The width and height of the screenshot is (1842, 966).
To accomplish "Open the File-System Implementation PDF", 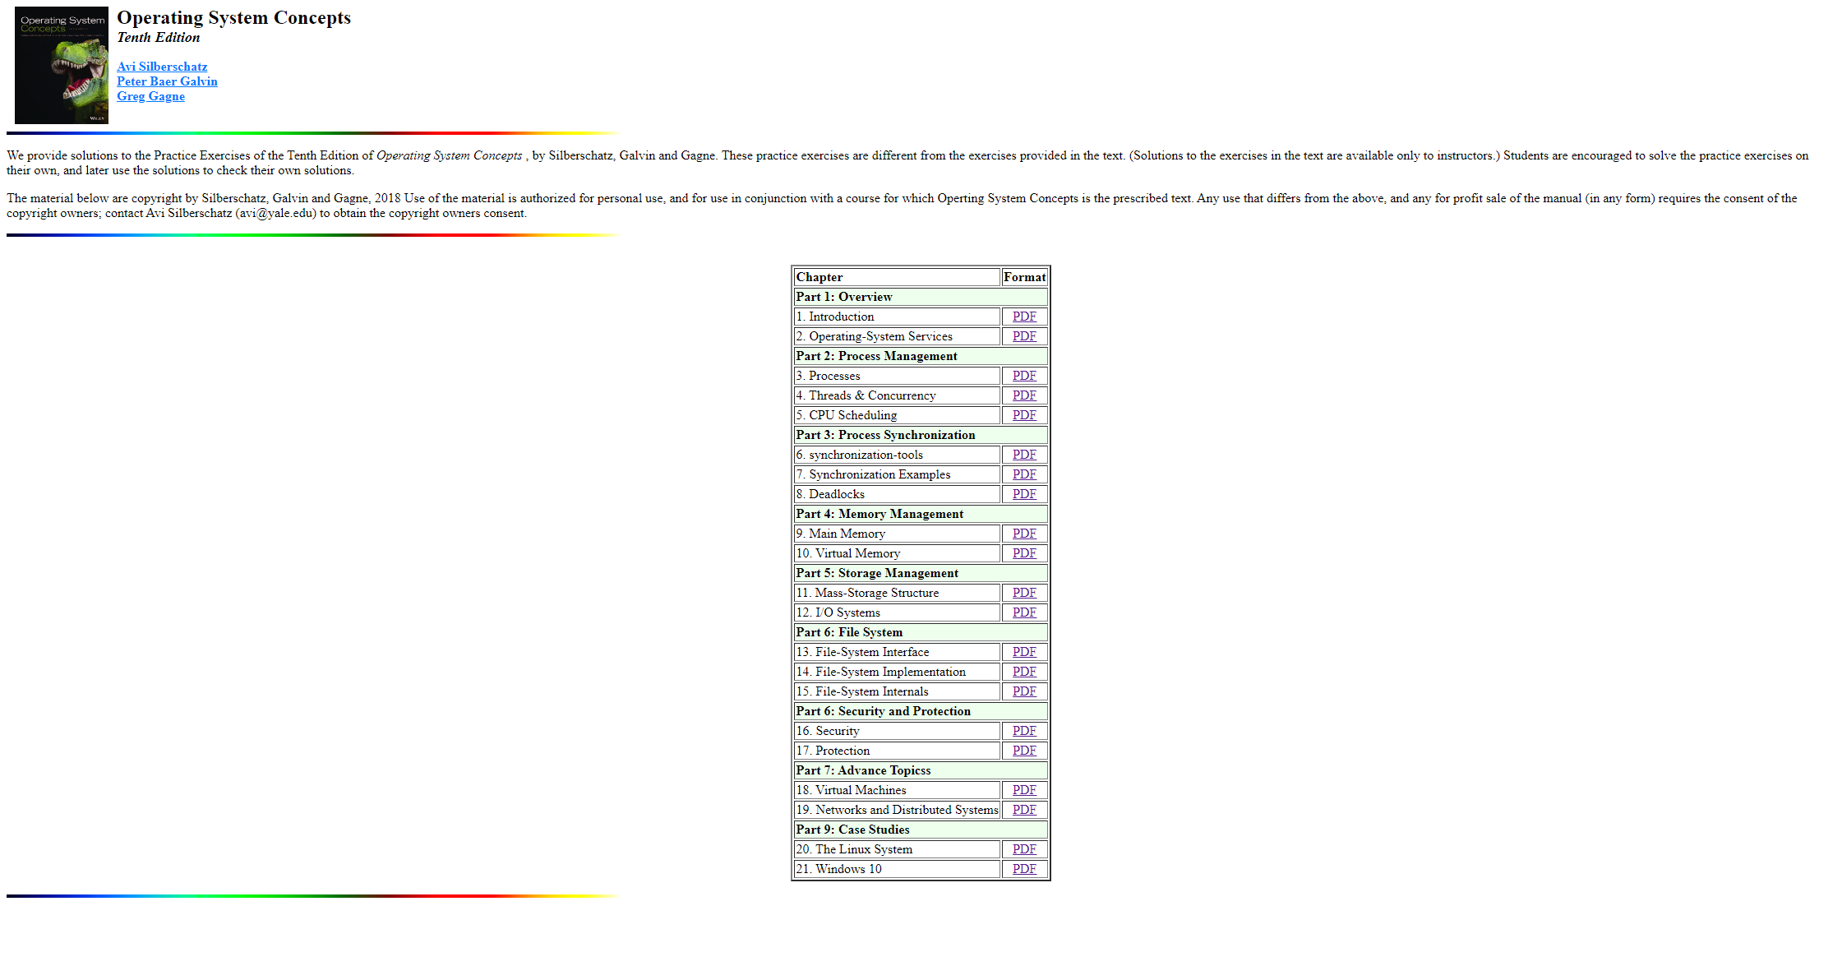I will click(x=1024, y=671).
